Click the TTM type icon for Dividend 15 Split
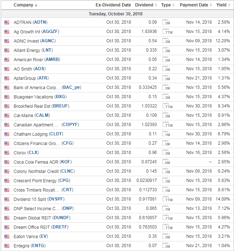Screen dimensions: 234x251 click(167, 199)
